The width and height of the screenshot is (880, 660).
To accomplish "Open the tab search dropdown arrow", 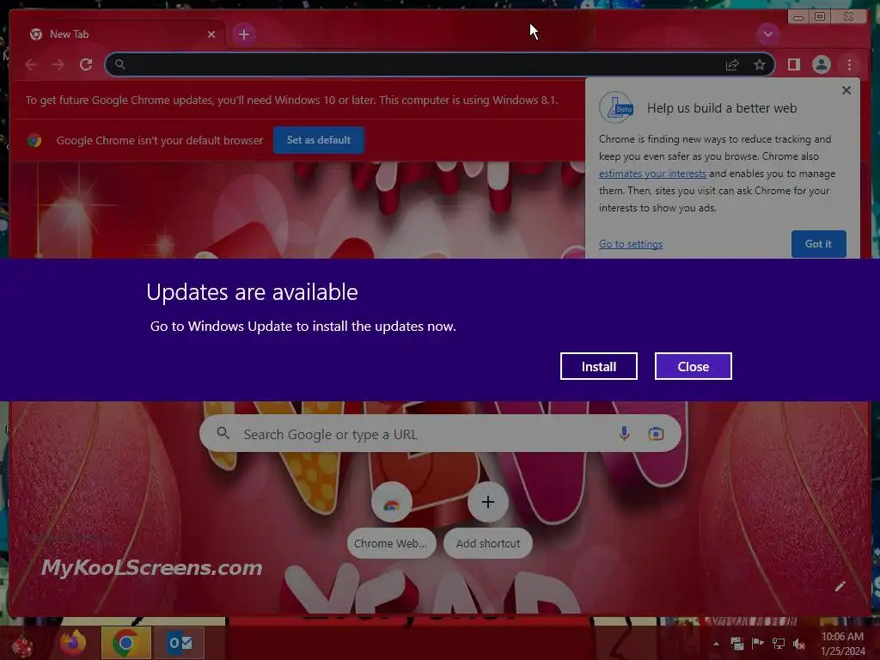I will pyautogui.click(x=767, y=34).
